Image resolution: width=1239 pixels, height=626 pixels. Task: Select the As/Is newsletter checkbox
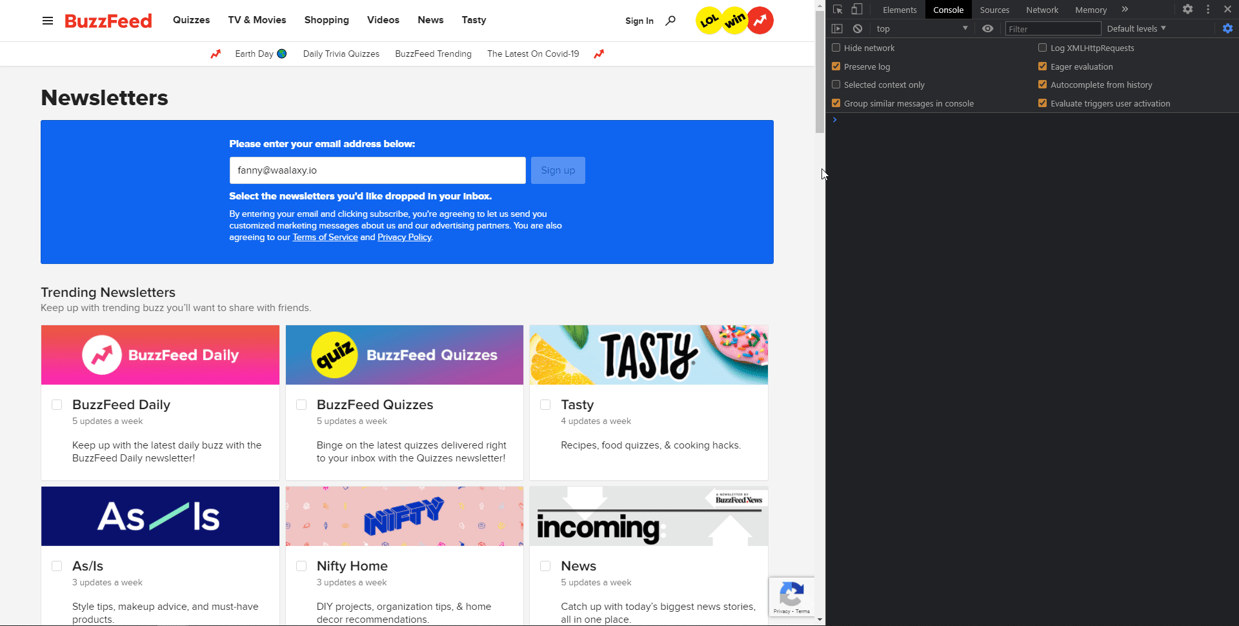coord(57,566)
